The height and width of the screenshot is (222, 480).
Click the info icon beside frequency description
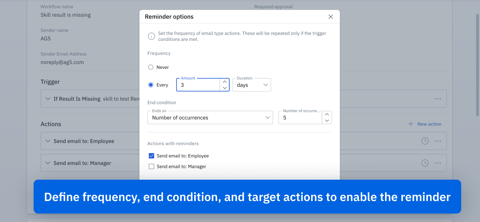coord(151,36)
